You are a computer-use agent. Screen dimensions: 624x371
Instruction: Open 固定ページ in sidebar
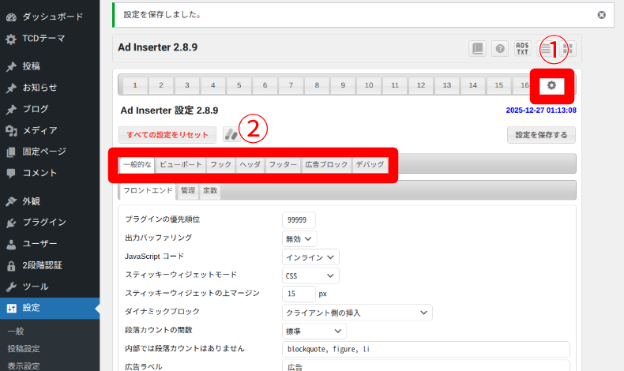click(50, 152)
